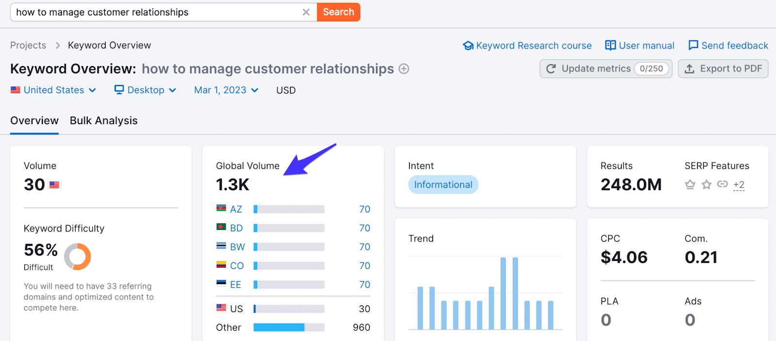Click the Botswana flag icon
The height and width of the screenshot is (341, 776).
(221, 245)
